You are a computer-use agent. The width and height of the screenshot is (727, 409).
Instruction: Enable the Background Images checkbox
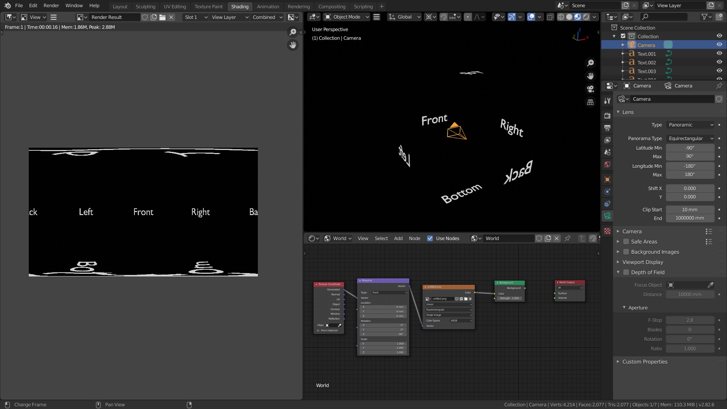click(627, 251)
